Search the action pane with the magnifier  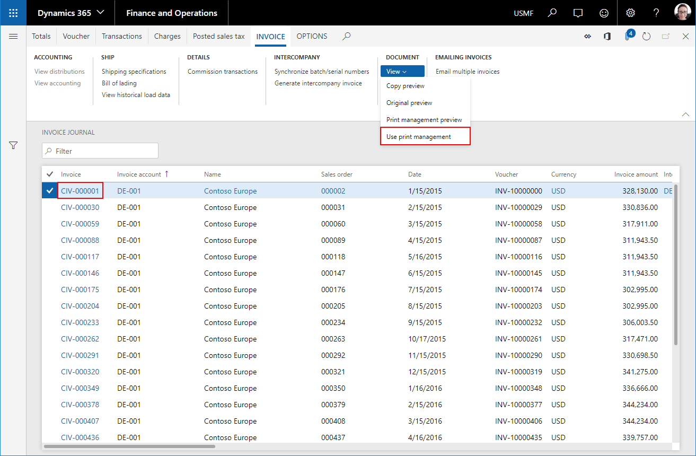coord(347,36)
